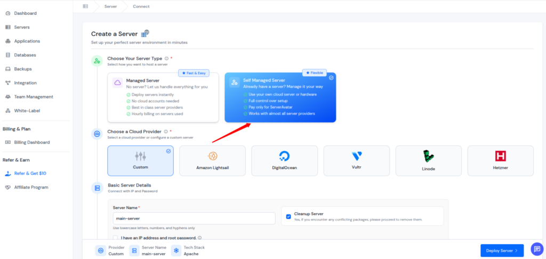Image resolution: width=546 pixels, height=259 pixels.
Task: Click the Server breadcrumb
Action: pos(111,6)
